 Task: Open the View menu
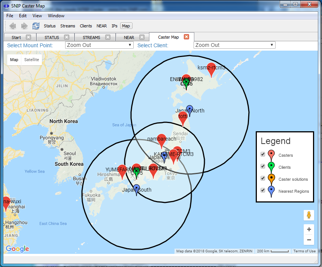(37, 16)
